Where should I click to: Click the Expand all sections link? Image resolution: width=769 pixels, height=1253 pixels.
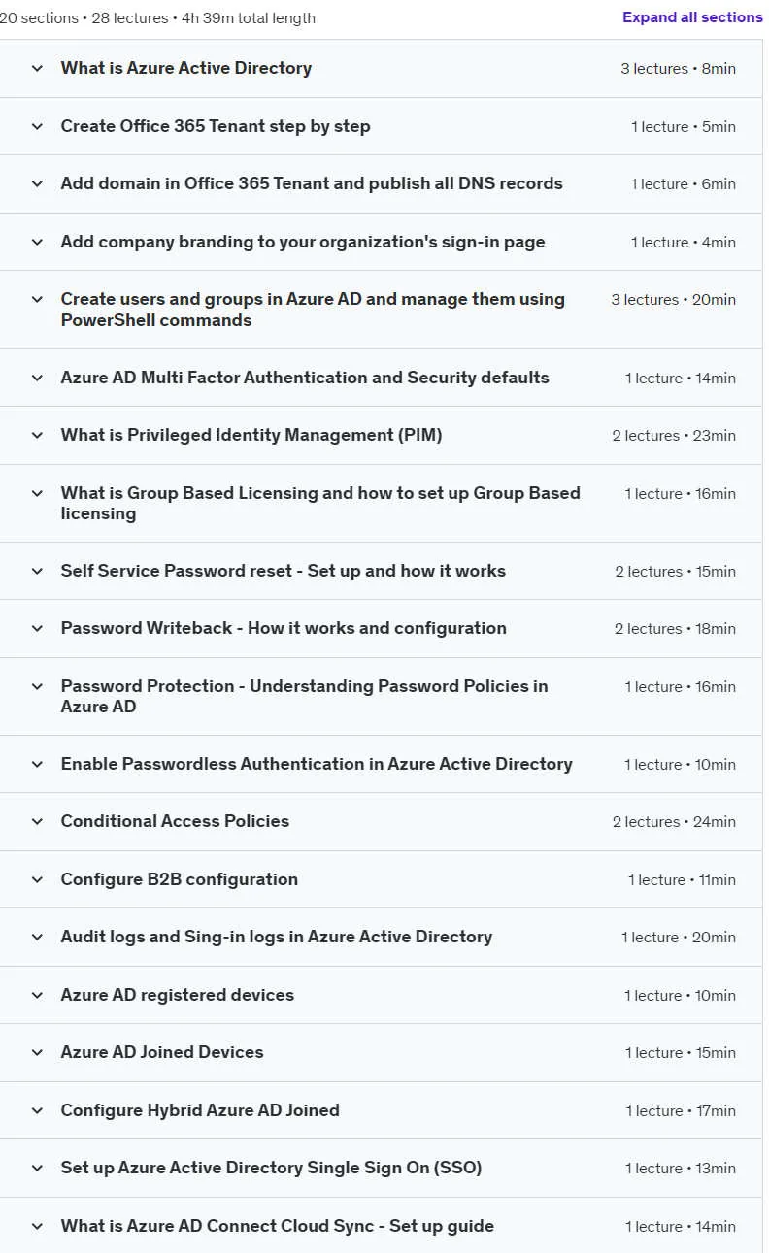point(692,17)
